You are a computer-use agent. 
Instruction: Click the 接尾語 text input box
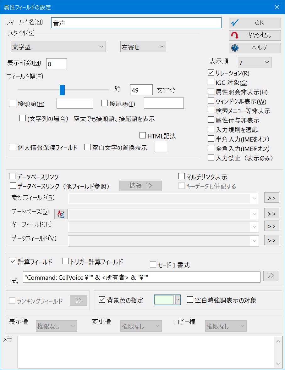point(164,103)
